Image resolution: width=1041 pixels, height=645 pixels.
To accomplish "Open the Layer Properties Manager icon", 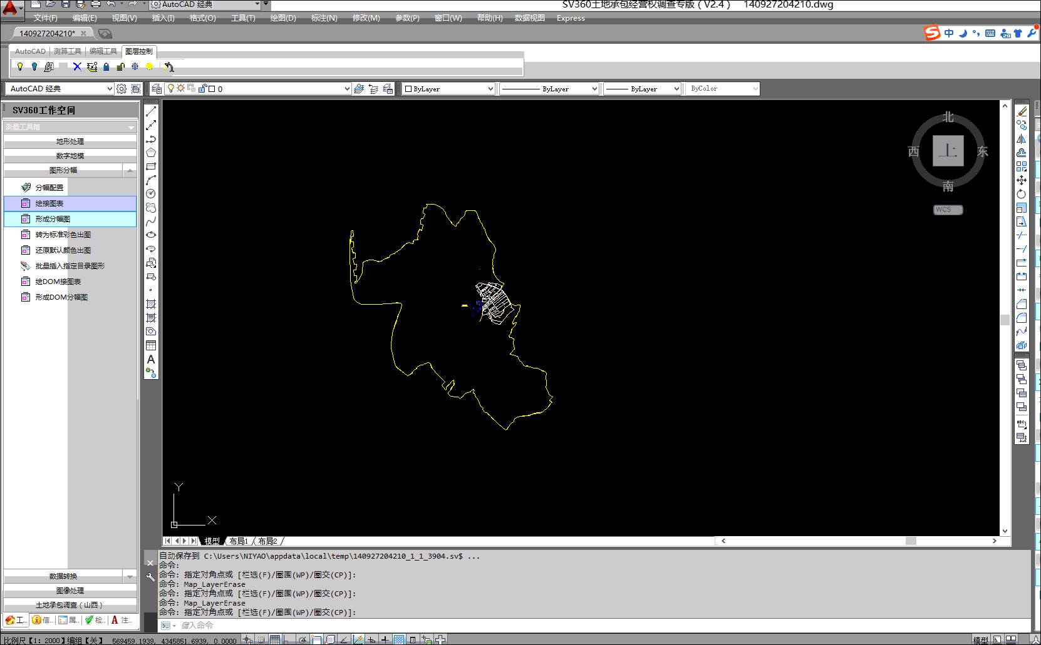I will tap(157, 89).
